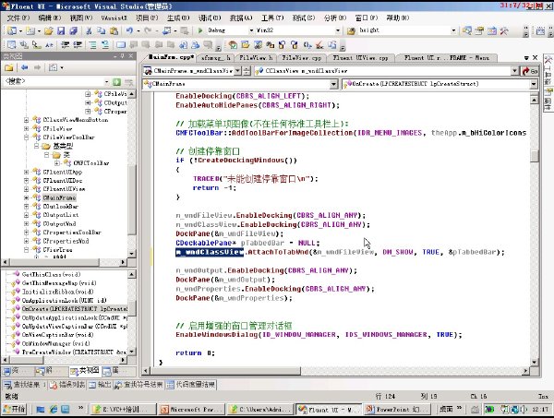Image resolution: width=554 pixels, height=418 pixels.
Task: Click the Toggle Bookmark icon
Action: pos(121,44)
